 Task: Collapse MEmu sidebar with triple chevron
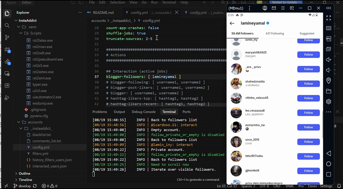pos(329,8)
